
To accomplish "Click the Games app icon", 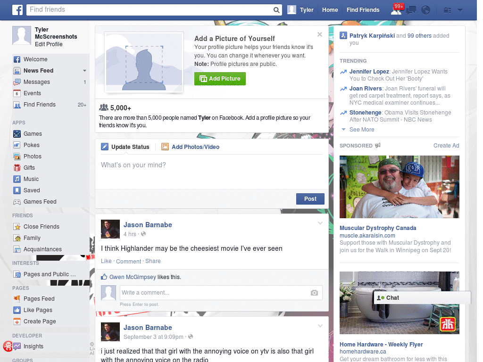I will pos(17,134).
